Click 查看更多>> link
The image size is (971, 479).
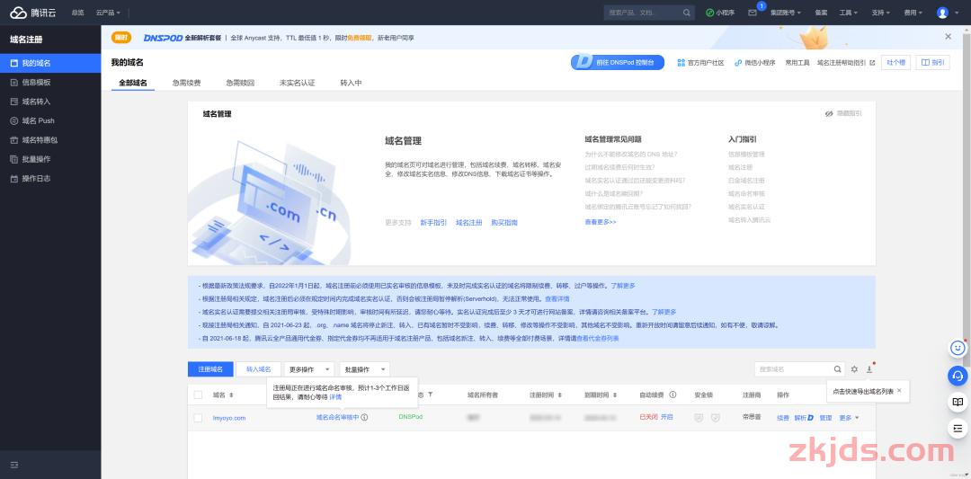click(601, 222)
